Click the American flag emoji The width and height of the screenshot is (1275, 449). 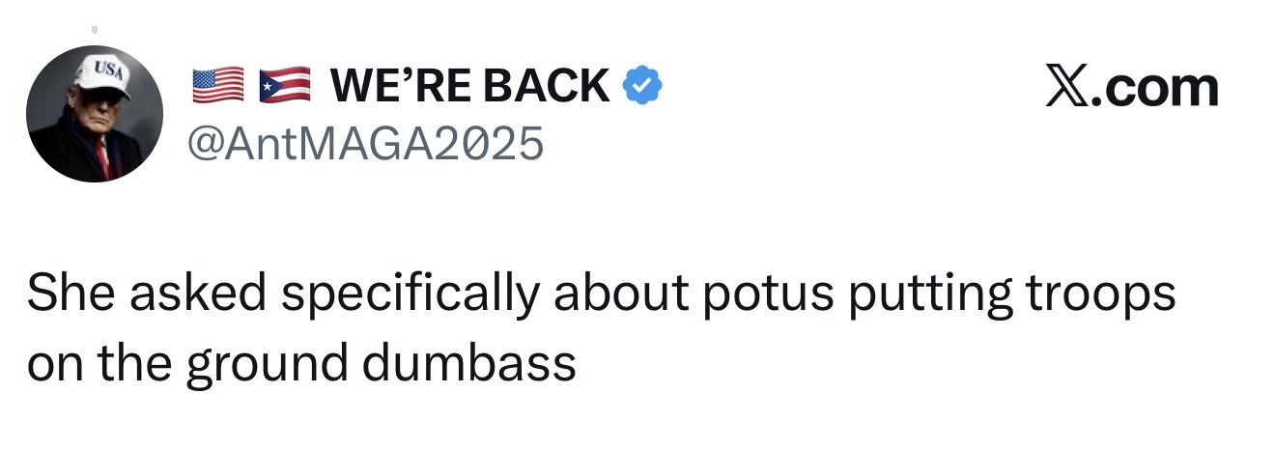pyautogui.click(x=218, y=87)
